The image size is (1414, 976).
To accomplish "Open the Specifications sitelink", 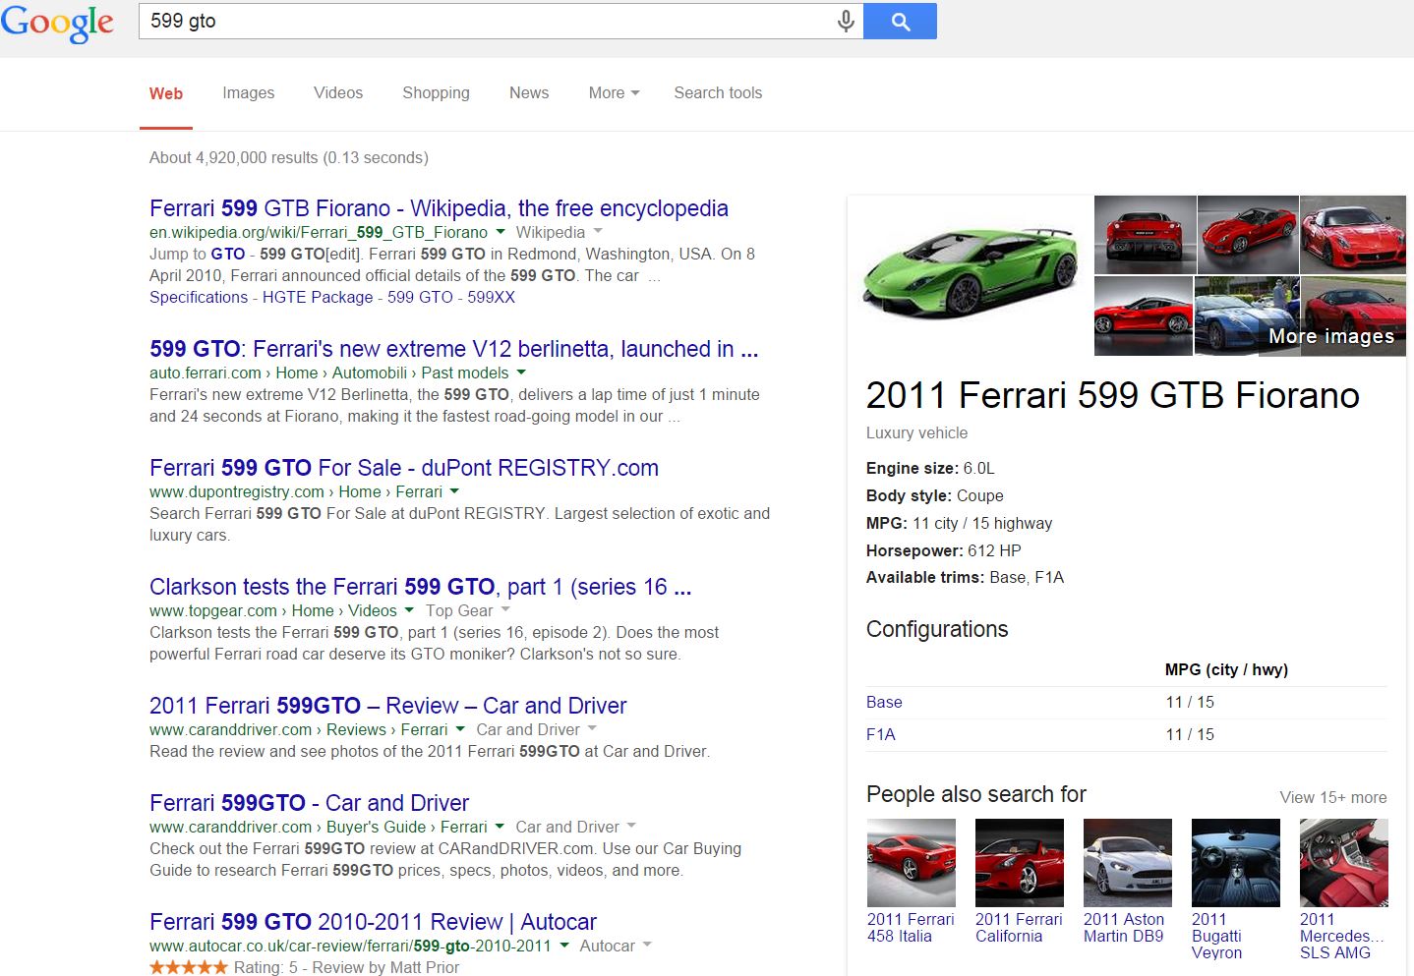I will pos(199,297).
